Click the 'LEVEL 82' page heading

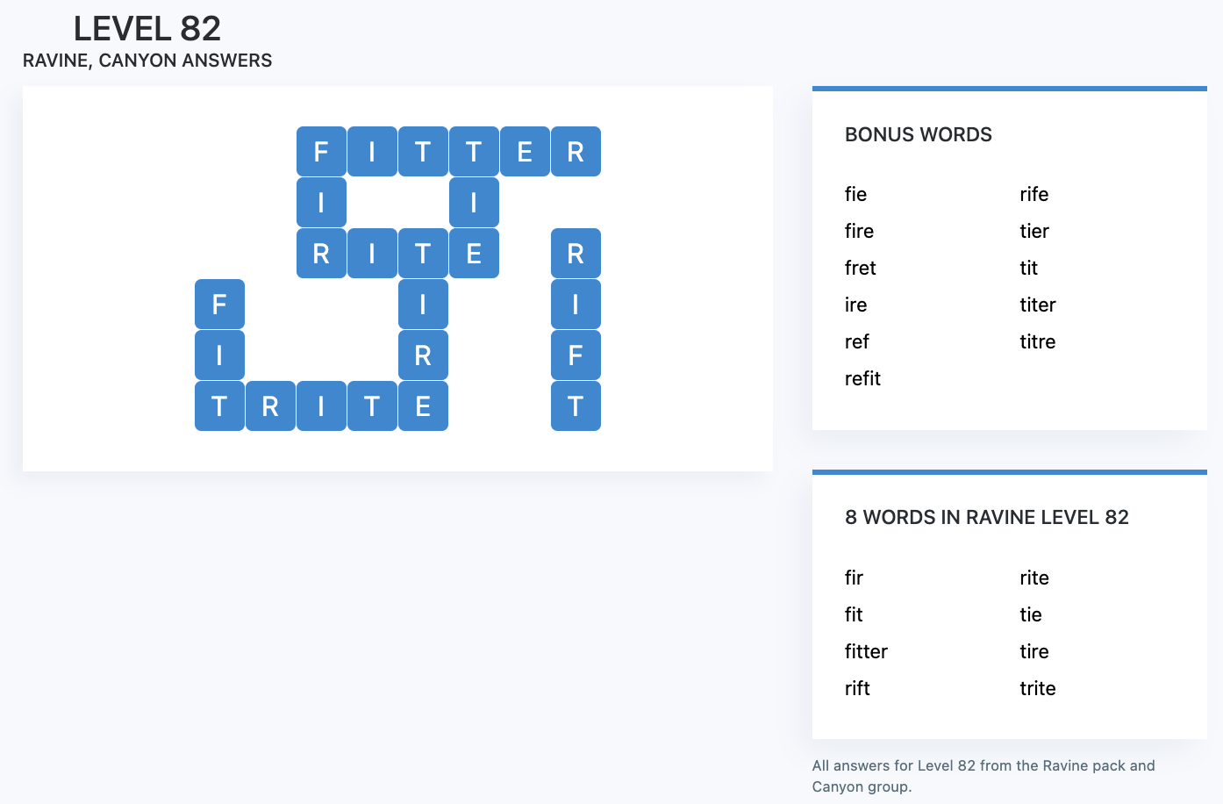tap(147, 29)
